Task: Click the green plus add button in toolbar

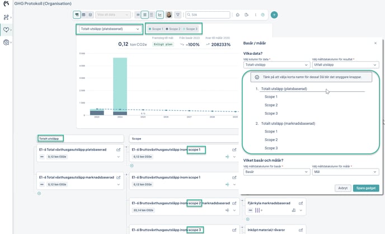Action: tap(274, 15)
